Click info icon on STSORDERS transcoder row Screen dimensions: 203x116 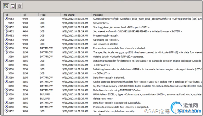[x=6, y=61]
